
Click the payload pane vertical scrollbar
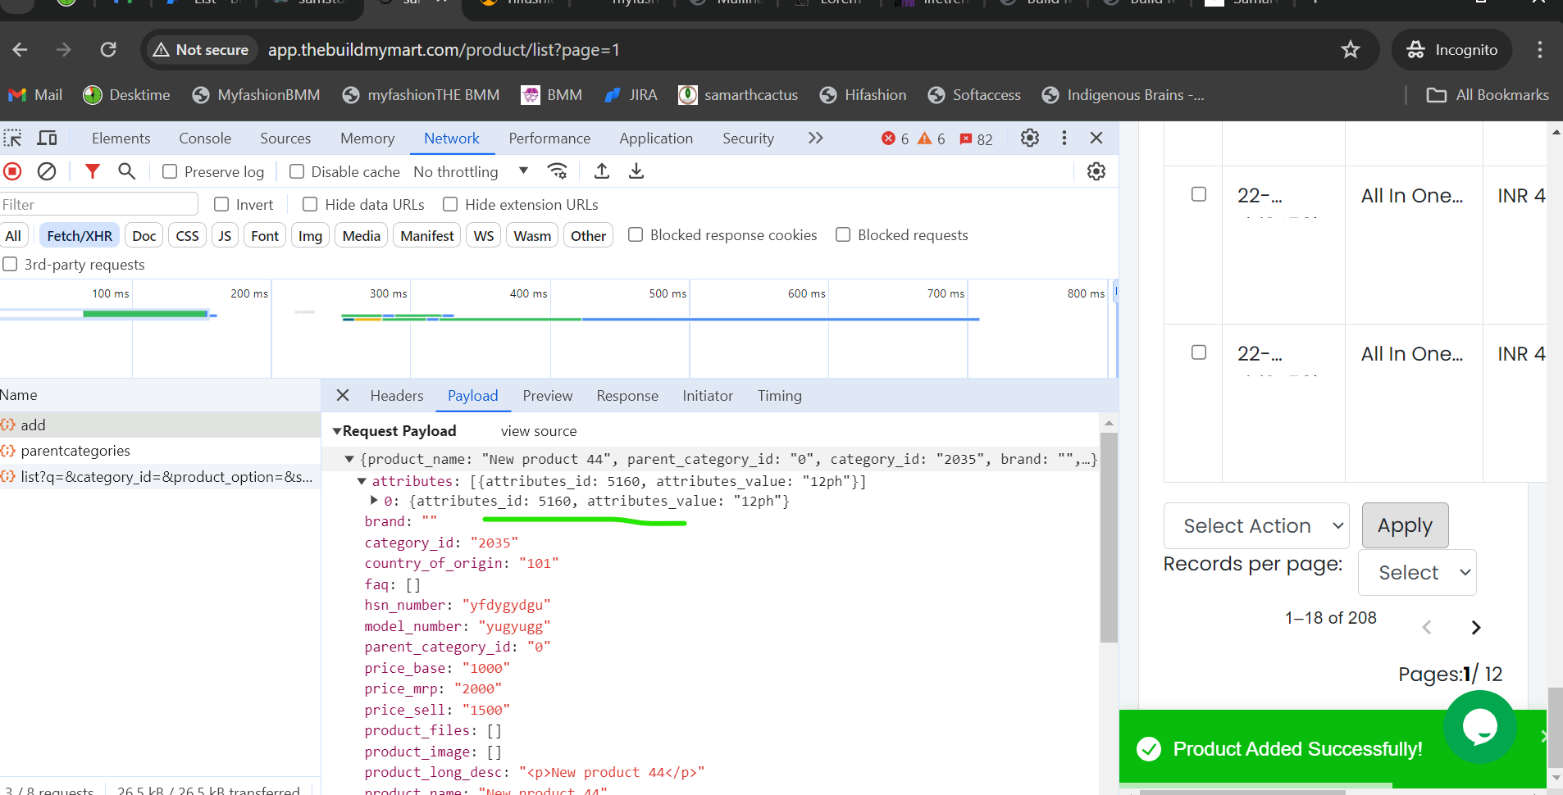click(x=1109, y=537)
